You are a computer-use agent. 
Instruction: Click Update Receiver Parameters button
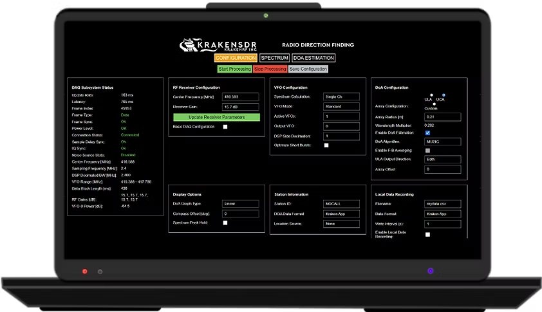[x=217, y=117]
